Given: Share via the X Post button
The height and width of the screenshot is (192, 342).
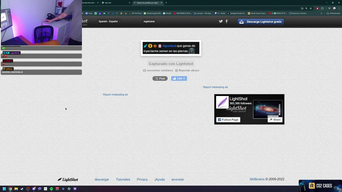Looking at the screenshot, I should pyautogui.click(x=160, y=78).
